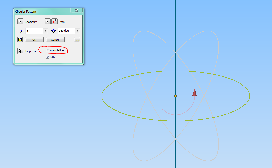Collapse the dialog with the << button
Screen dimensions: 272x168
coord(77,39)
